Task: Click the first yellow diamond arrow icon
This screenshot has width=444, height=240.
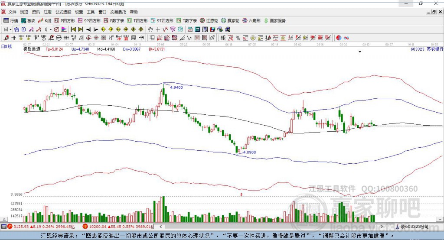Action: tap(103, 29)
